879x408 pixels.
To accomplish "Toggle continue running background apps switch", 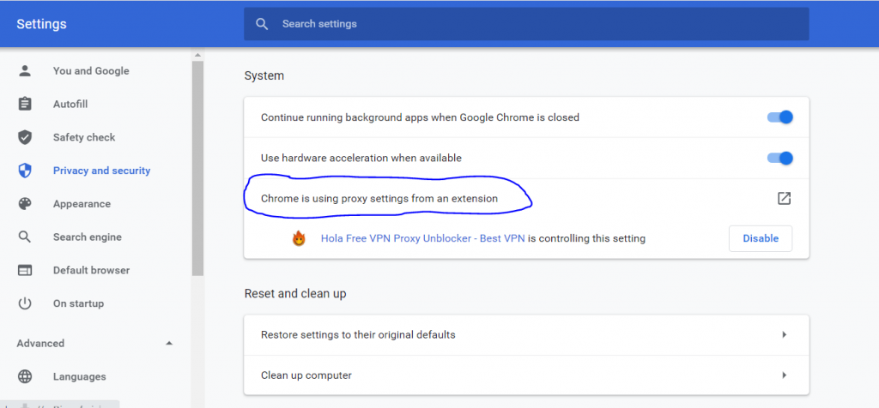I will (x=779, y=117).
